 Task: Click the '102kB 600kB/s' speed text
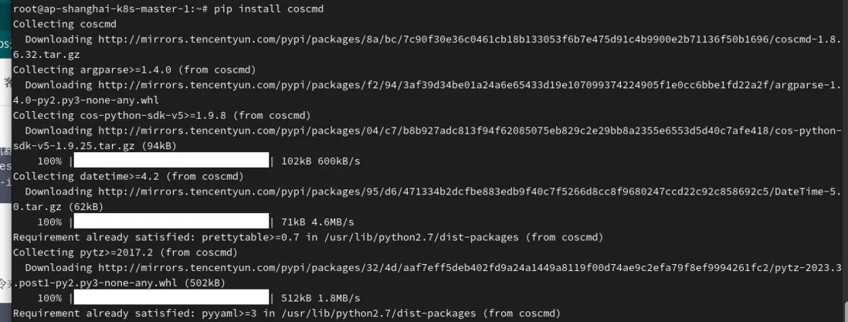tap(321, 161)
